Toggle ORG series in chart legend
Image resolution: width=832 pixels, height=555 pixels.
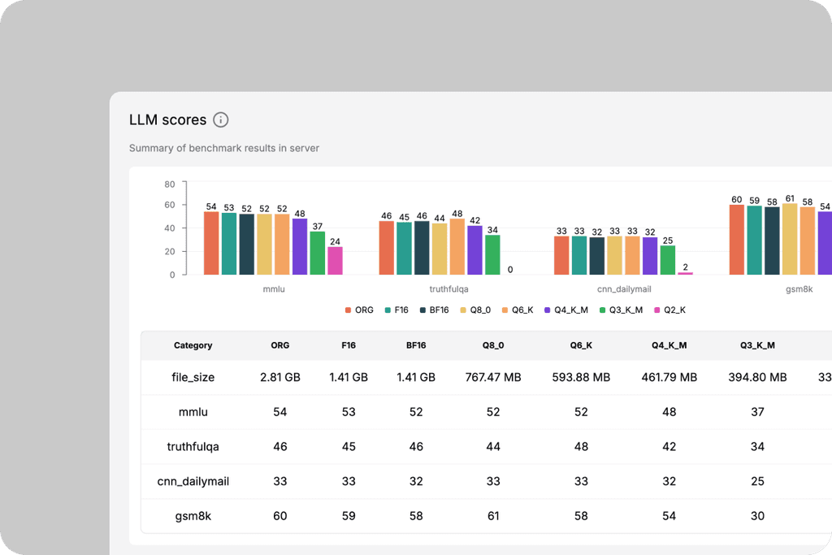pos(359,310)
